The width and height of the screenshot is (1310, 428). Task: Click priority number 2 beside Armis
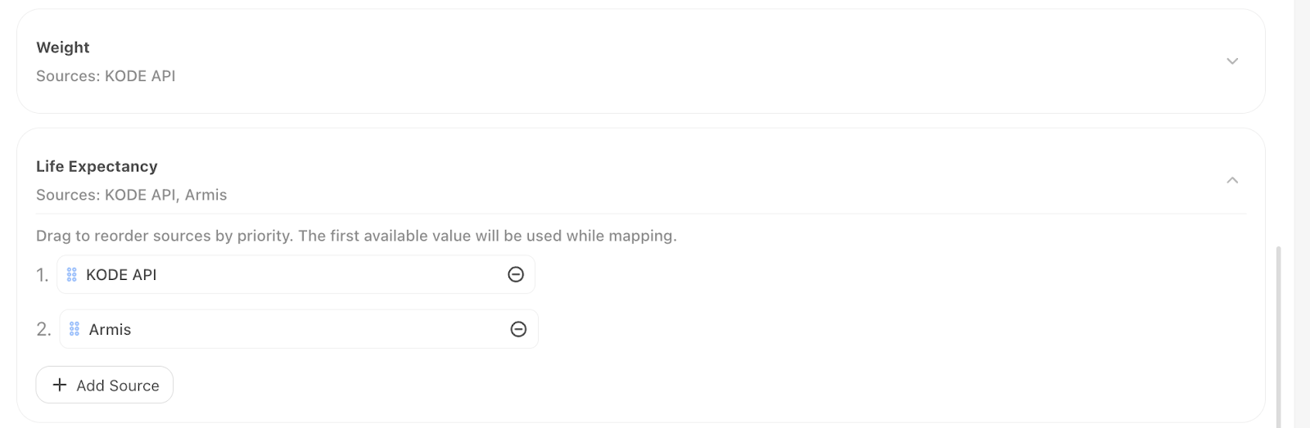(x=43, y=329)
